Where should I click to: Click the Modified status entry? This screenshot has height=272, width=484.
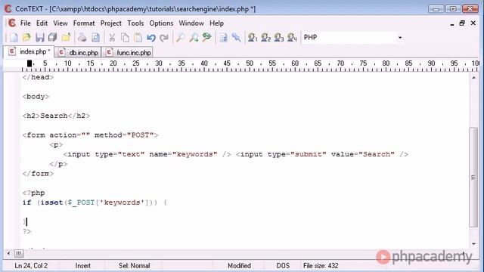tap(239, 265)
